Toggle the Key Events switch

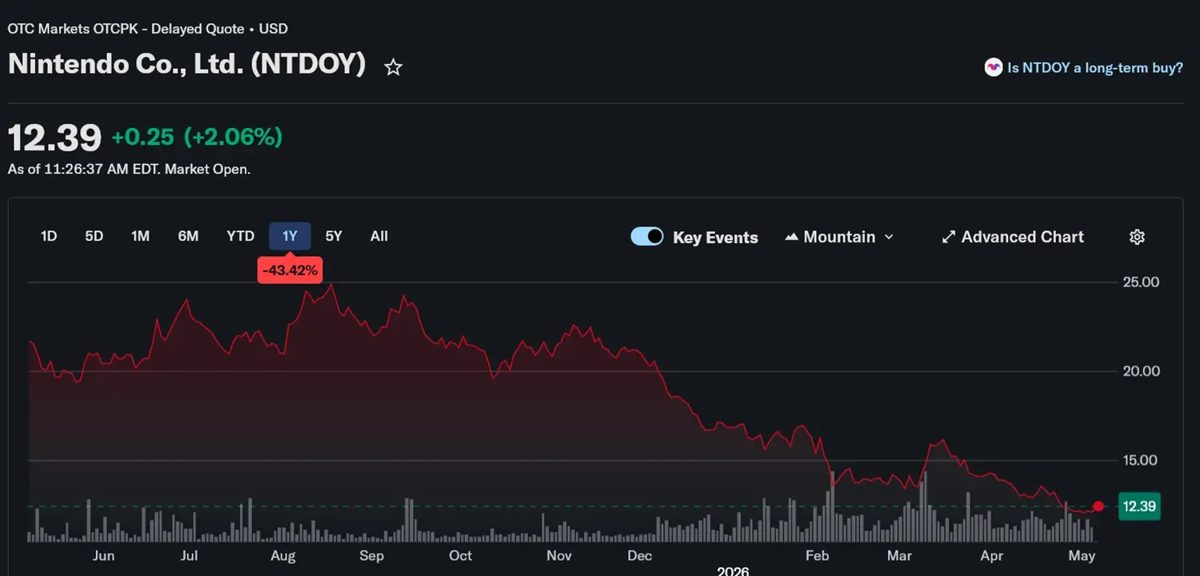coord(647,237)
